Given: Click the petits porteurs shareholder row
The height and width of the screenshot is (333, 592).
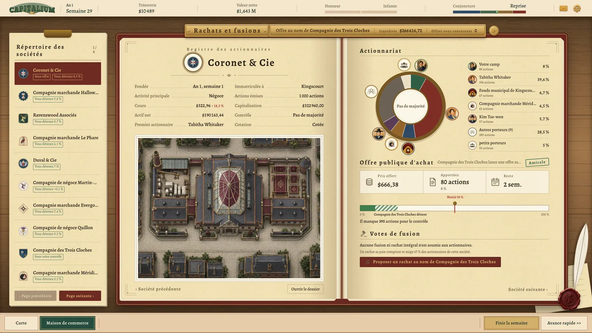Looking at the screenshot, I should point(508,145).
